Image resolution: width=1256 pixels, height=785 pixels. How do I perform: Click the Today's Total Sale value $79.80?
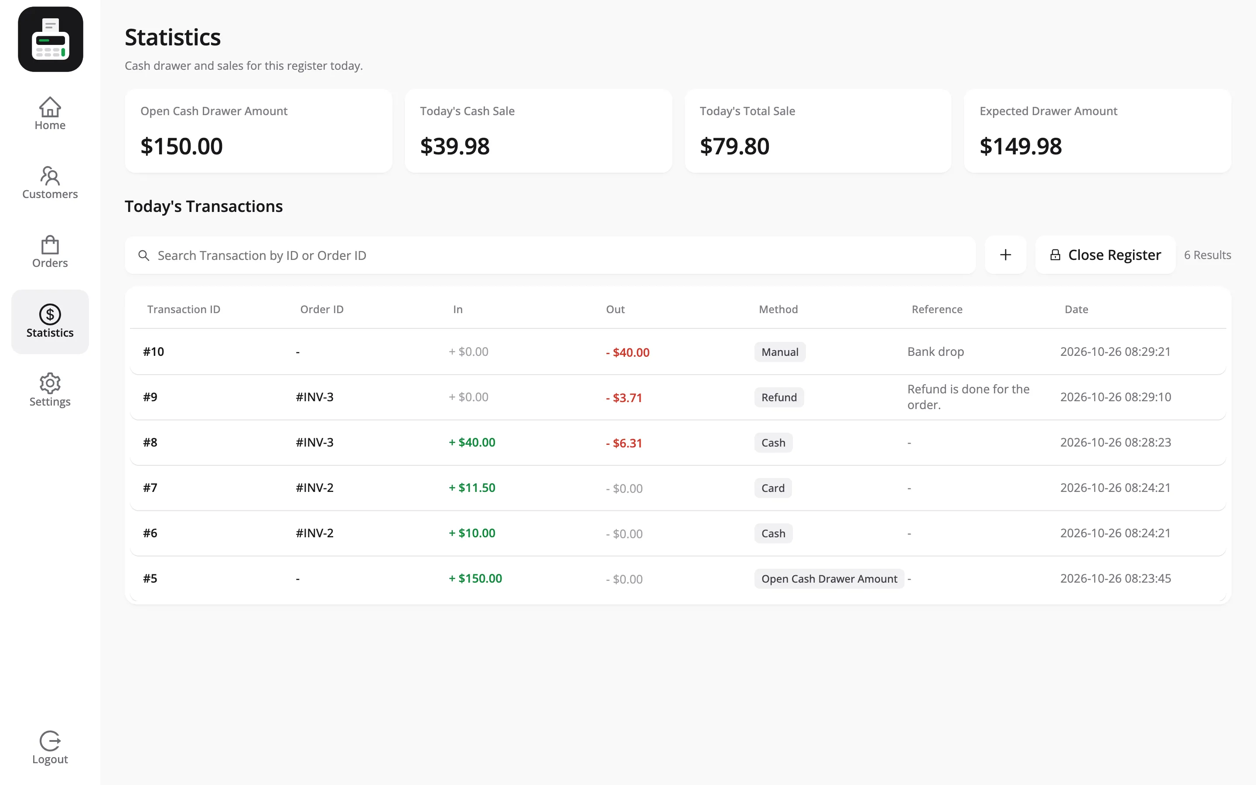pyautogui.click(x=734, y=147)
